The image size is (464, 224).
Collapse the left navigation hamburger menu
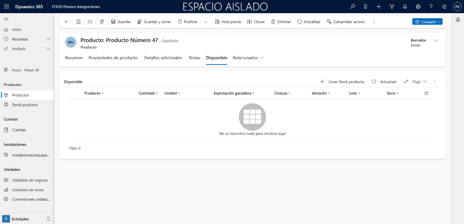pos(6,19)
